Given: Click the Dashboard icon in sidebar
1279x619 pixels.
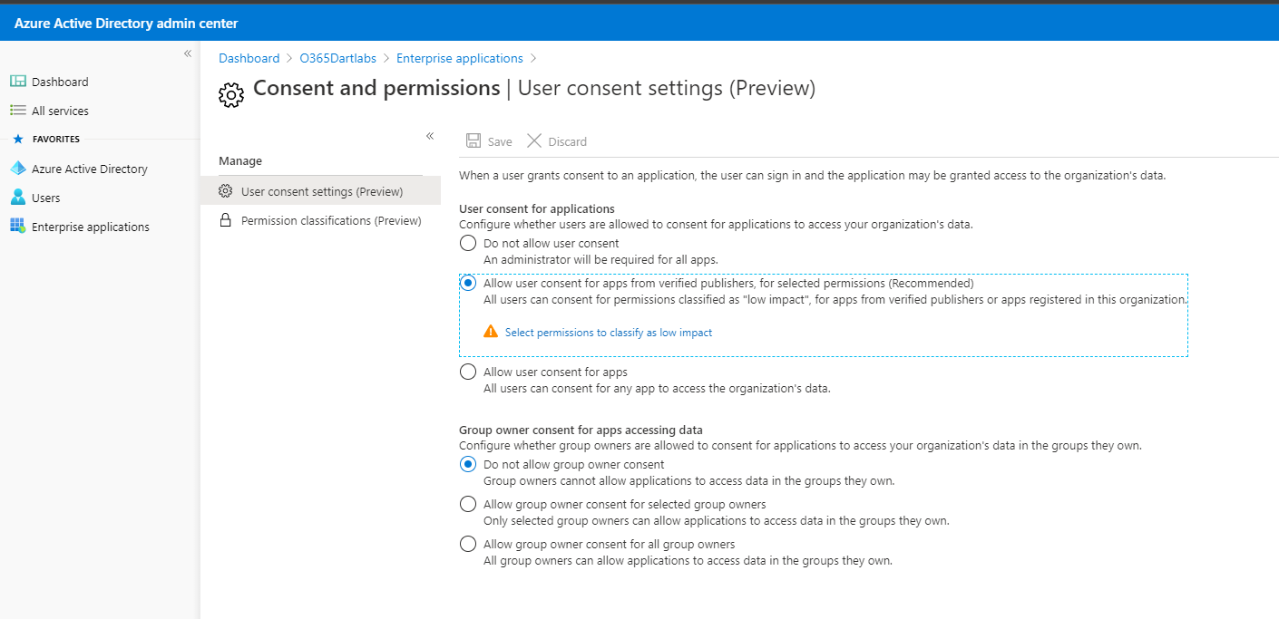Looking at the screenshot, I should [18, 82].
